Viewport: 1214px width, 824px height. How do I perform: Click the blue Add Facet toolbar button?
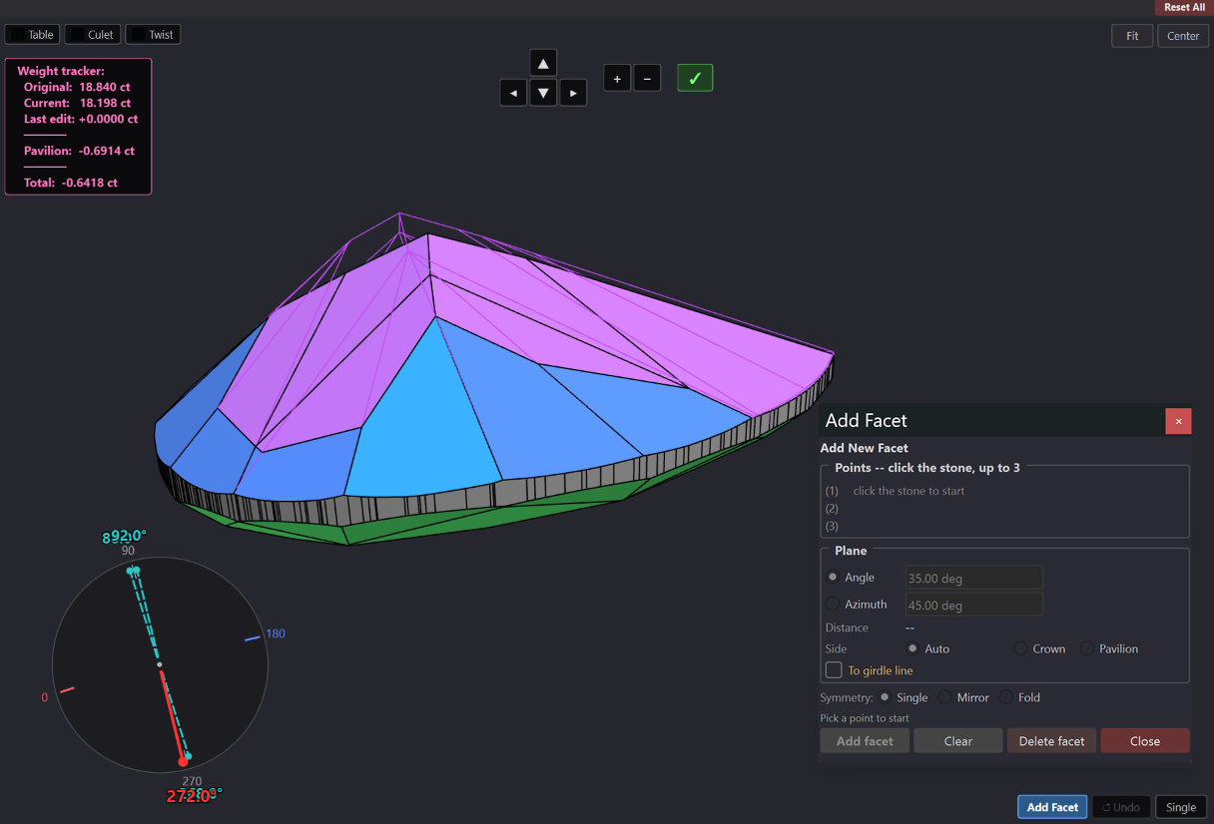(x=1052, y=807)
